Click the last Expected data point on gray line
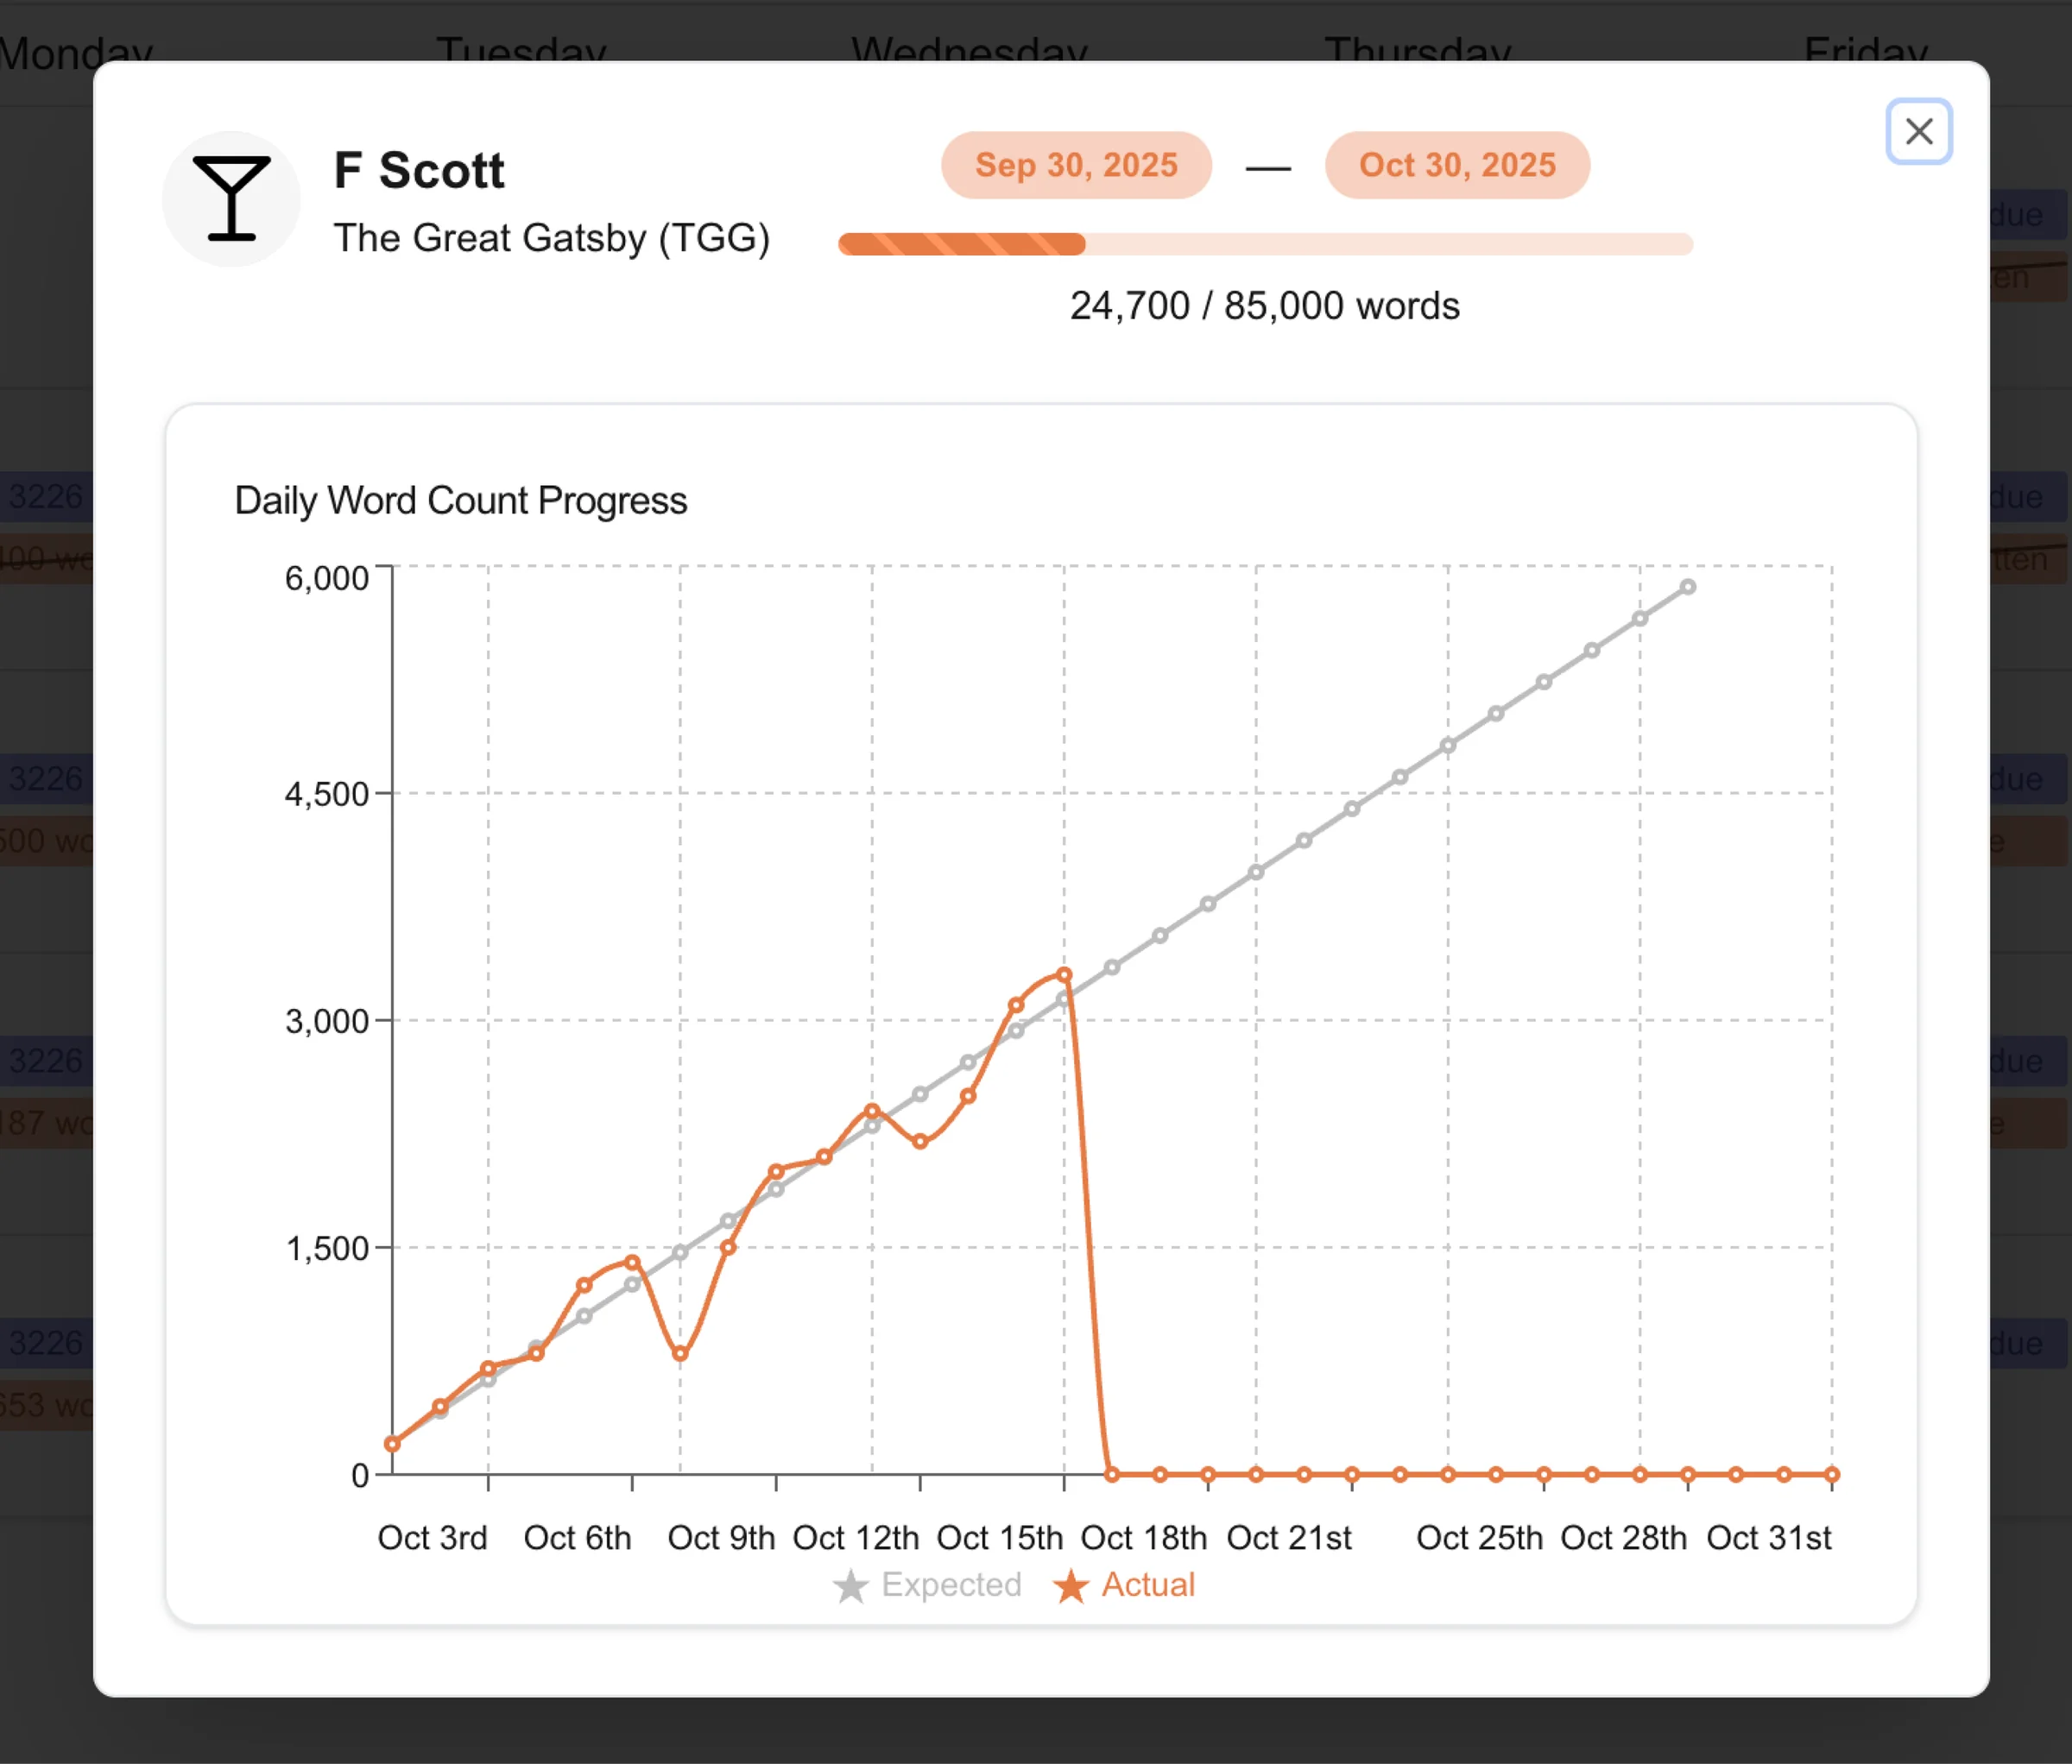This screenshot has height=1764, width=2072. (x=1688, y=587)
